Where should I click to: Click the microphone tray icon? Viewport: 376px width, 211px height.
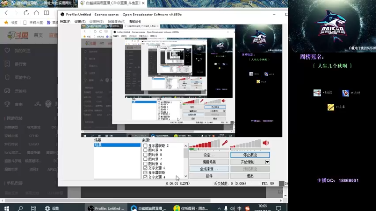point(226,208)
